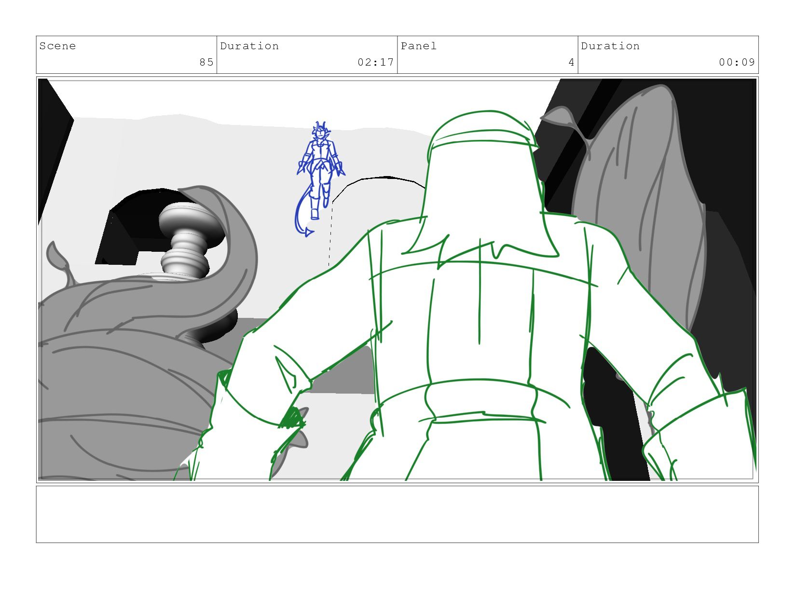Select the scene duration value 02:17
This screenshot has height=615, width=796.
click(376, 62)
